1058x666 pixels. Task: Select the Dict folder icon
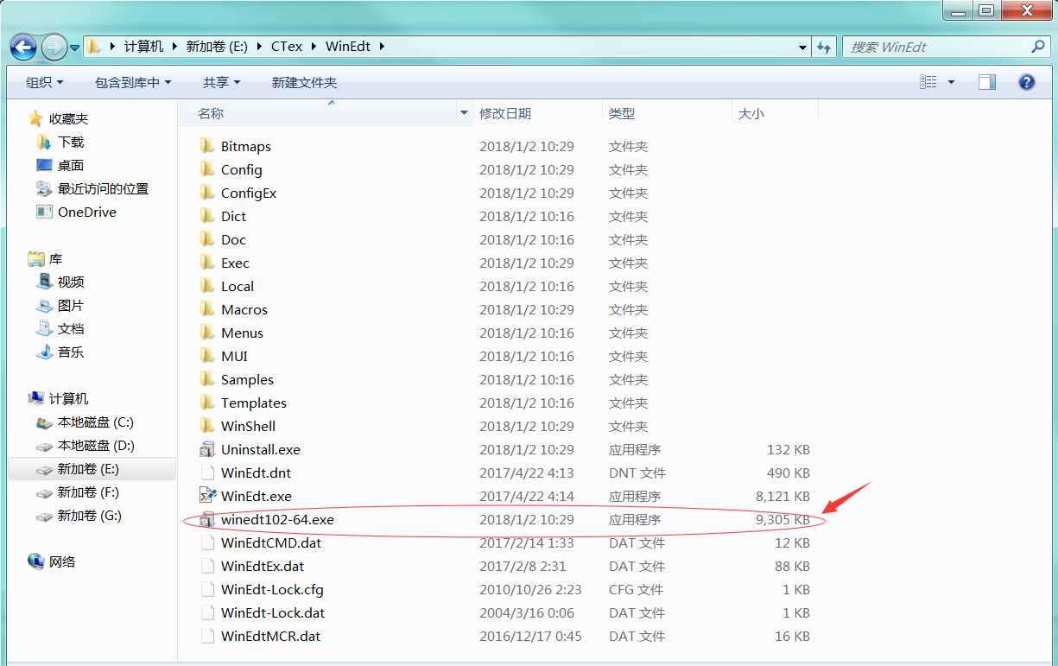pos(207,216)
